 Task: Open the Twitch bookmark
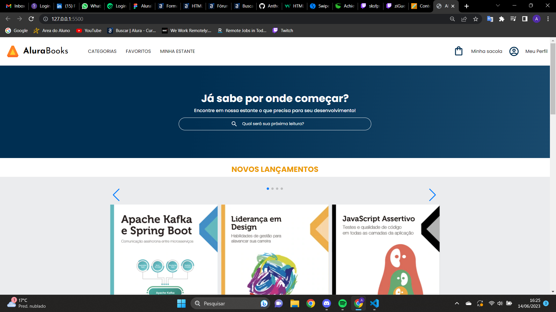tap(283, 31)
